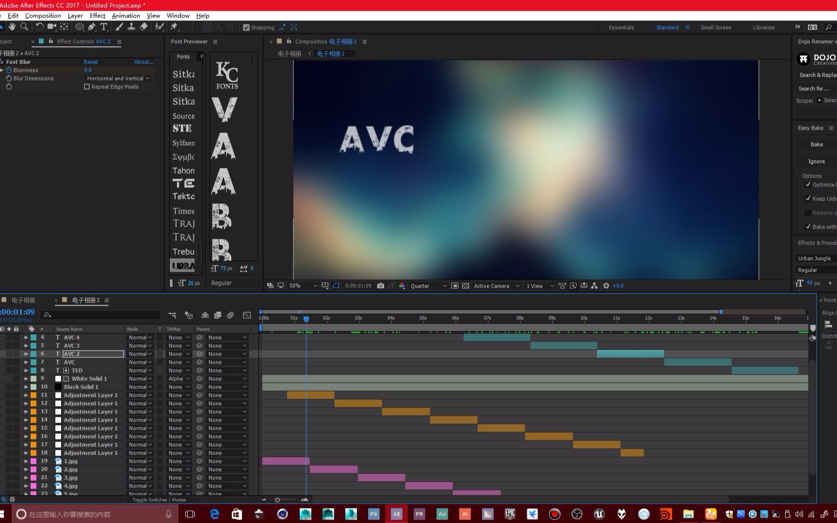
Task: Select the Hand tool
Action: (x=12, y=27)
